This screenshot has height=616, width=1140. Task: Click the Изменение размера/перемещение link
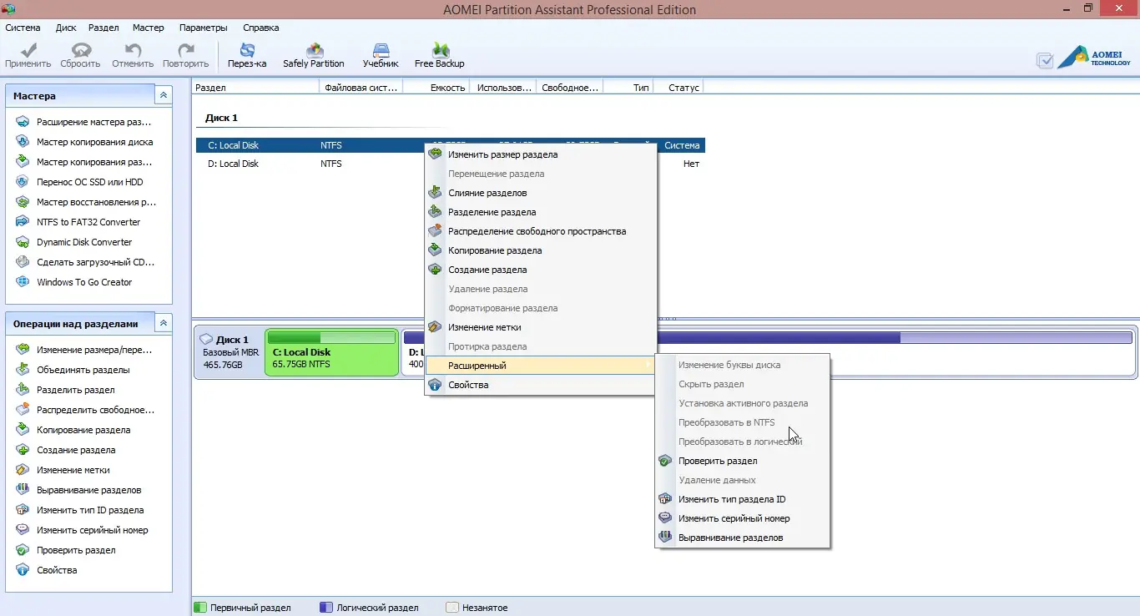[94, 350]
